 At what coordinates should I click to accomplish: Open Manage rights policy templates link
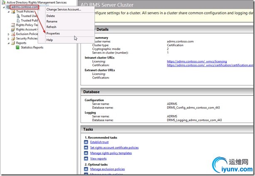tap(111, 153)
